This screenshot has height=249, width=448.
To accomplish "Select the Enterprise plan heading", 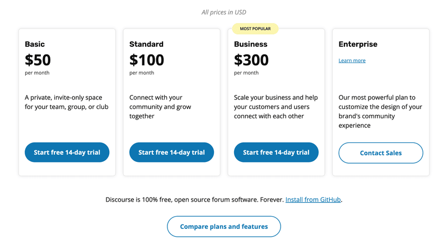I will 358,44.
